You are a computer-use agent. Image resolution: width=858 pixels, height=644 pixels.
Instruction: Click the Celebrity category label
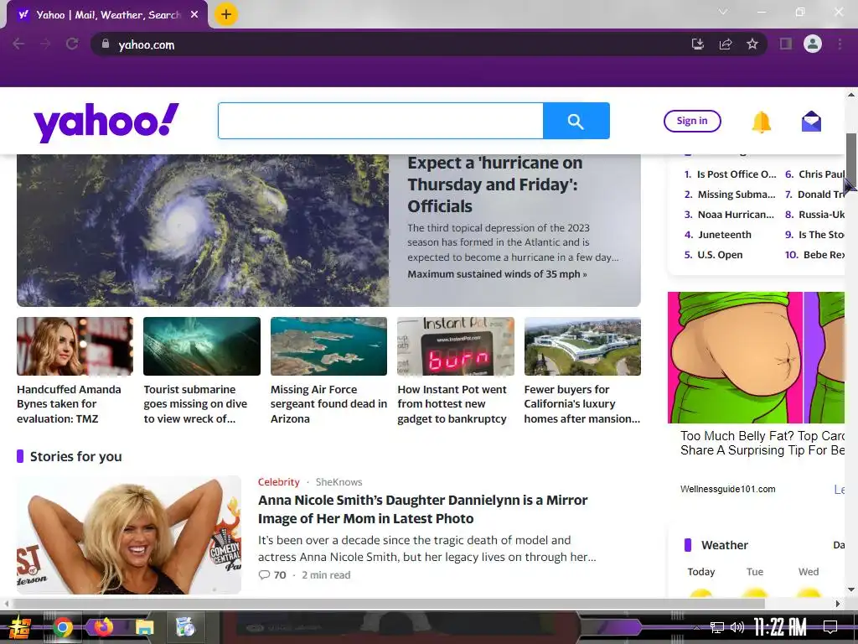tap(278, 482)
